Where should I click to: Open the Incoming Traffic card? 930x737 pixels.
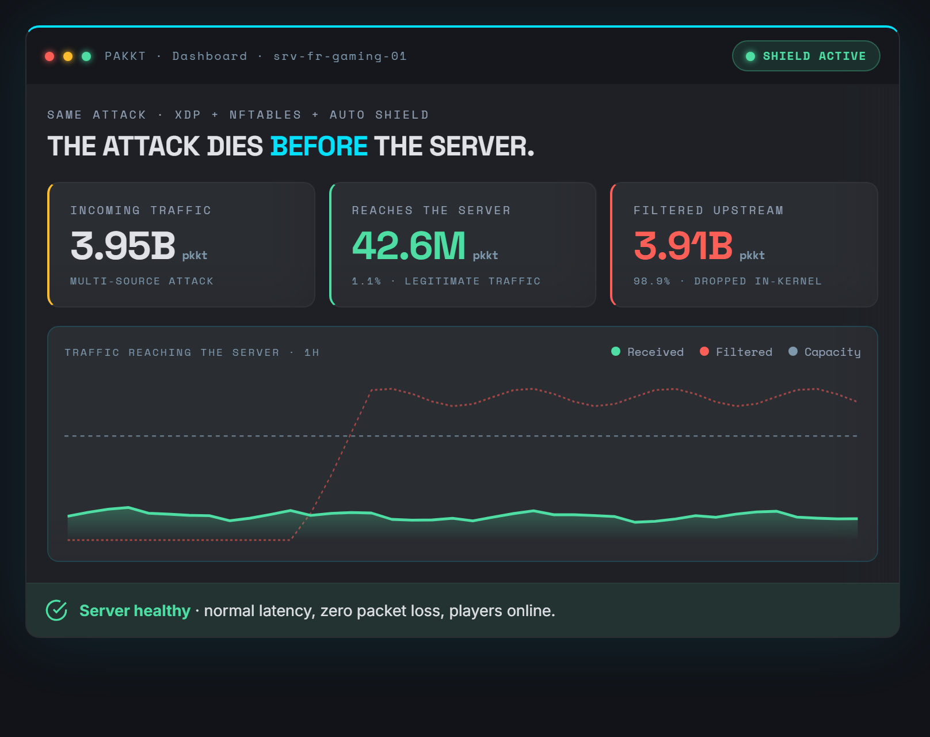181,245
